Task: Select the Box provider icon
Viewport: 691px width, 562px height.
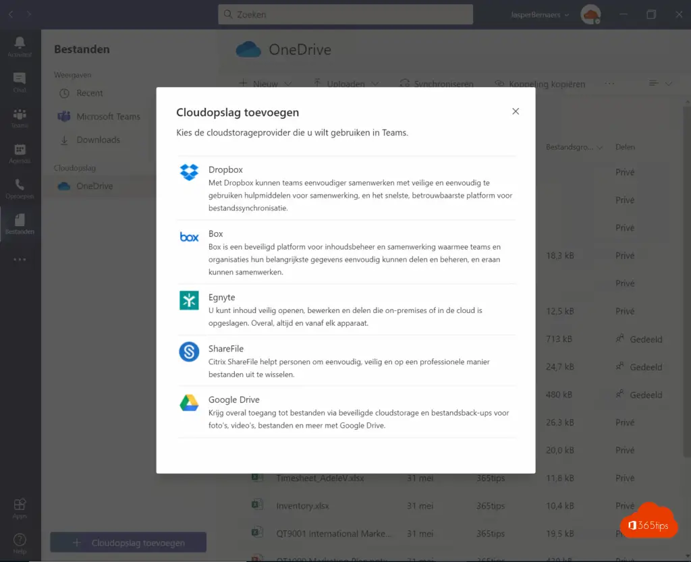Action: pyautogui.click(x=189, y=237)
